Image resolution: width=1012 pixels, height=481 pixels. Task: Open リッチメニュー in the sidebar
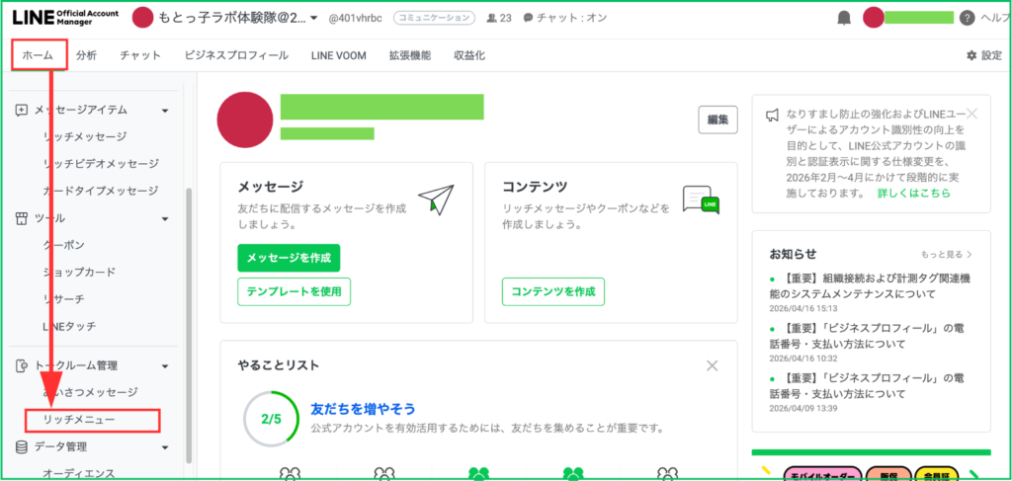coord(79,420)
